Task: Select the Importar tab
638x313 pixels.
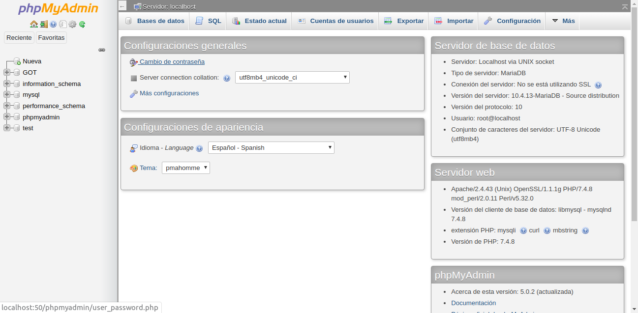Action: tap(454, 21)
